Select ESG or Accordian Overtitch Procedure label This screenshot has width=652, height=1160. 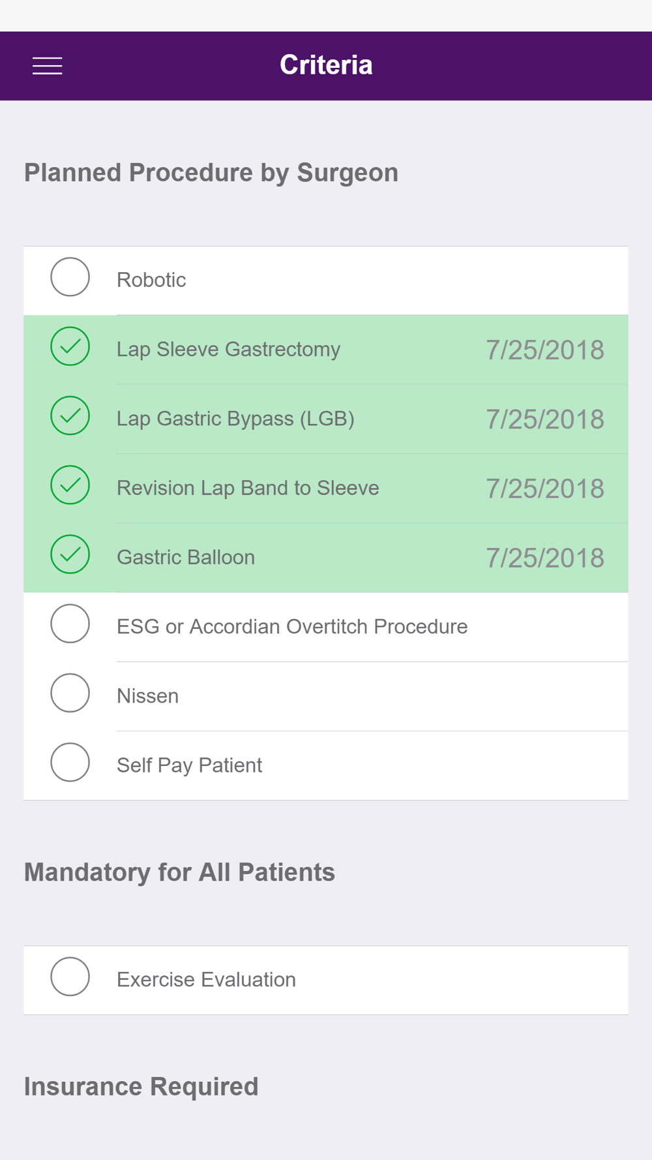coord(292,626)
